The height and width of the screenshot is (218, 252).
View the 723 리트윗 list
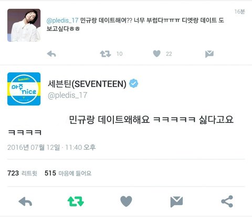(22, 173)
